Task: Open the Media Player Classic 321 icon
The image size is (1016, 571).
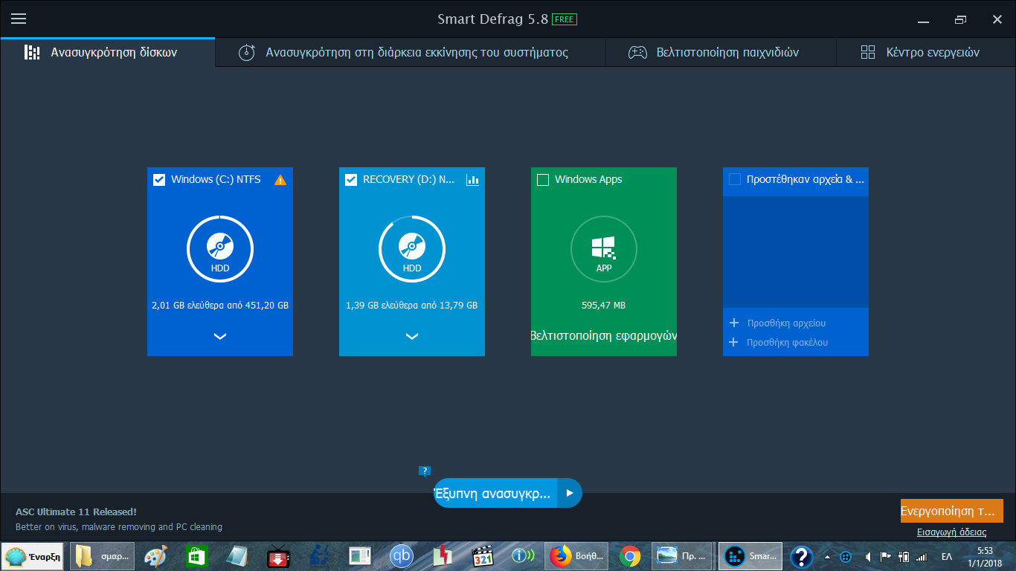Action: click(483, 556)
